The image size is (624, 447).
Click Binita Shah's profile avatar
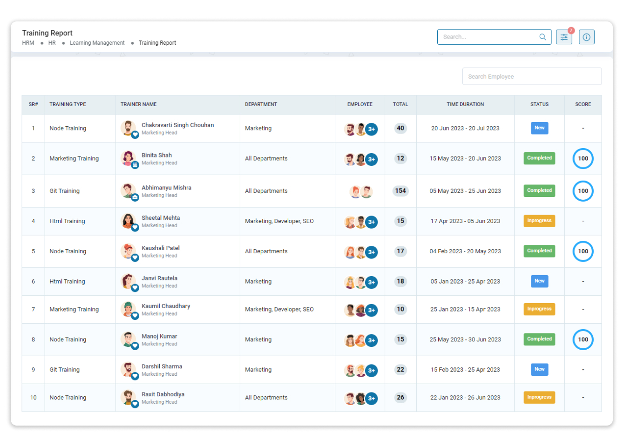[127, 157]
